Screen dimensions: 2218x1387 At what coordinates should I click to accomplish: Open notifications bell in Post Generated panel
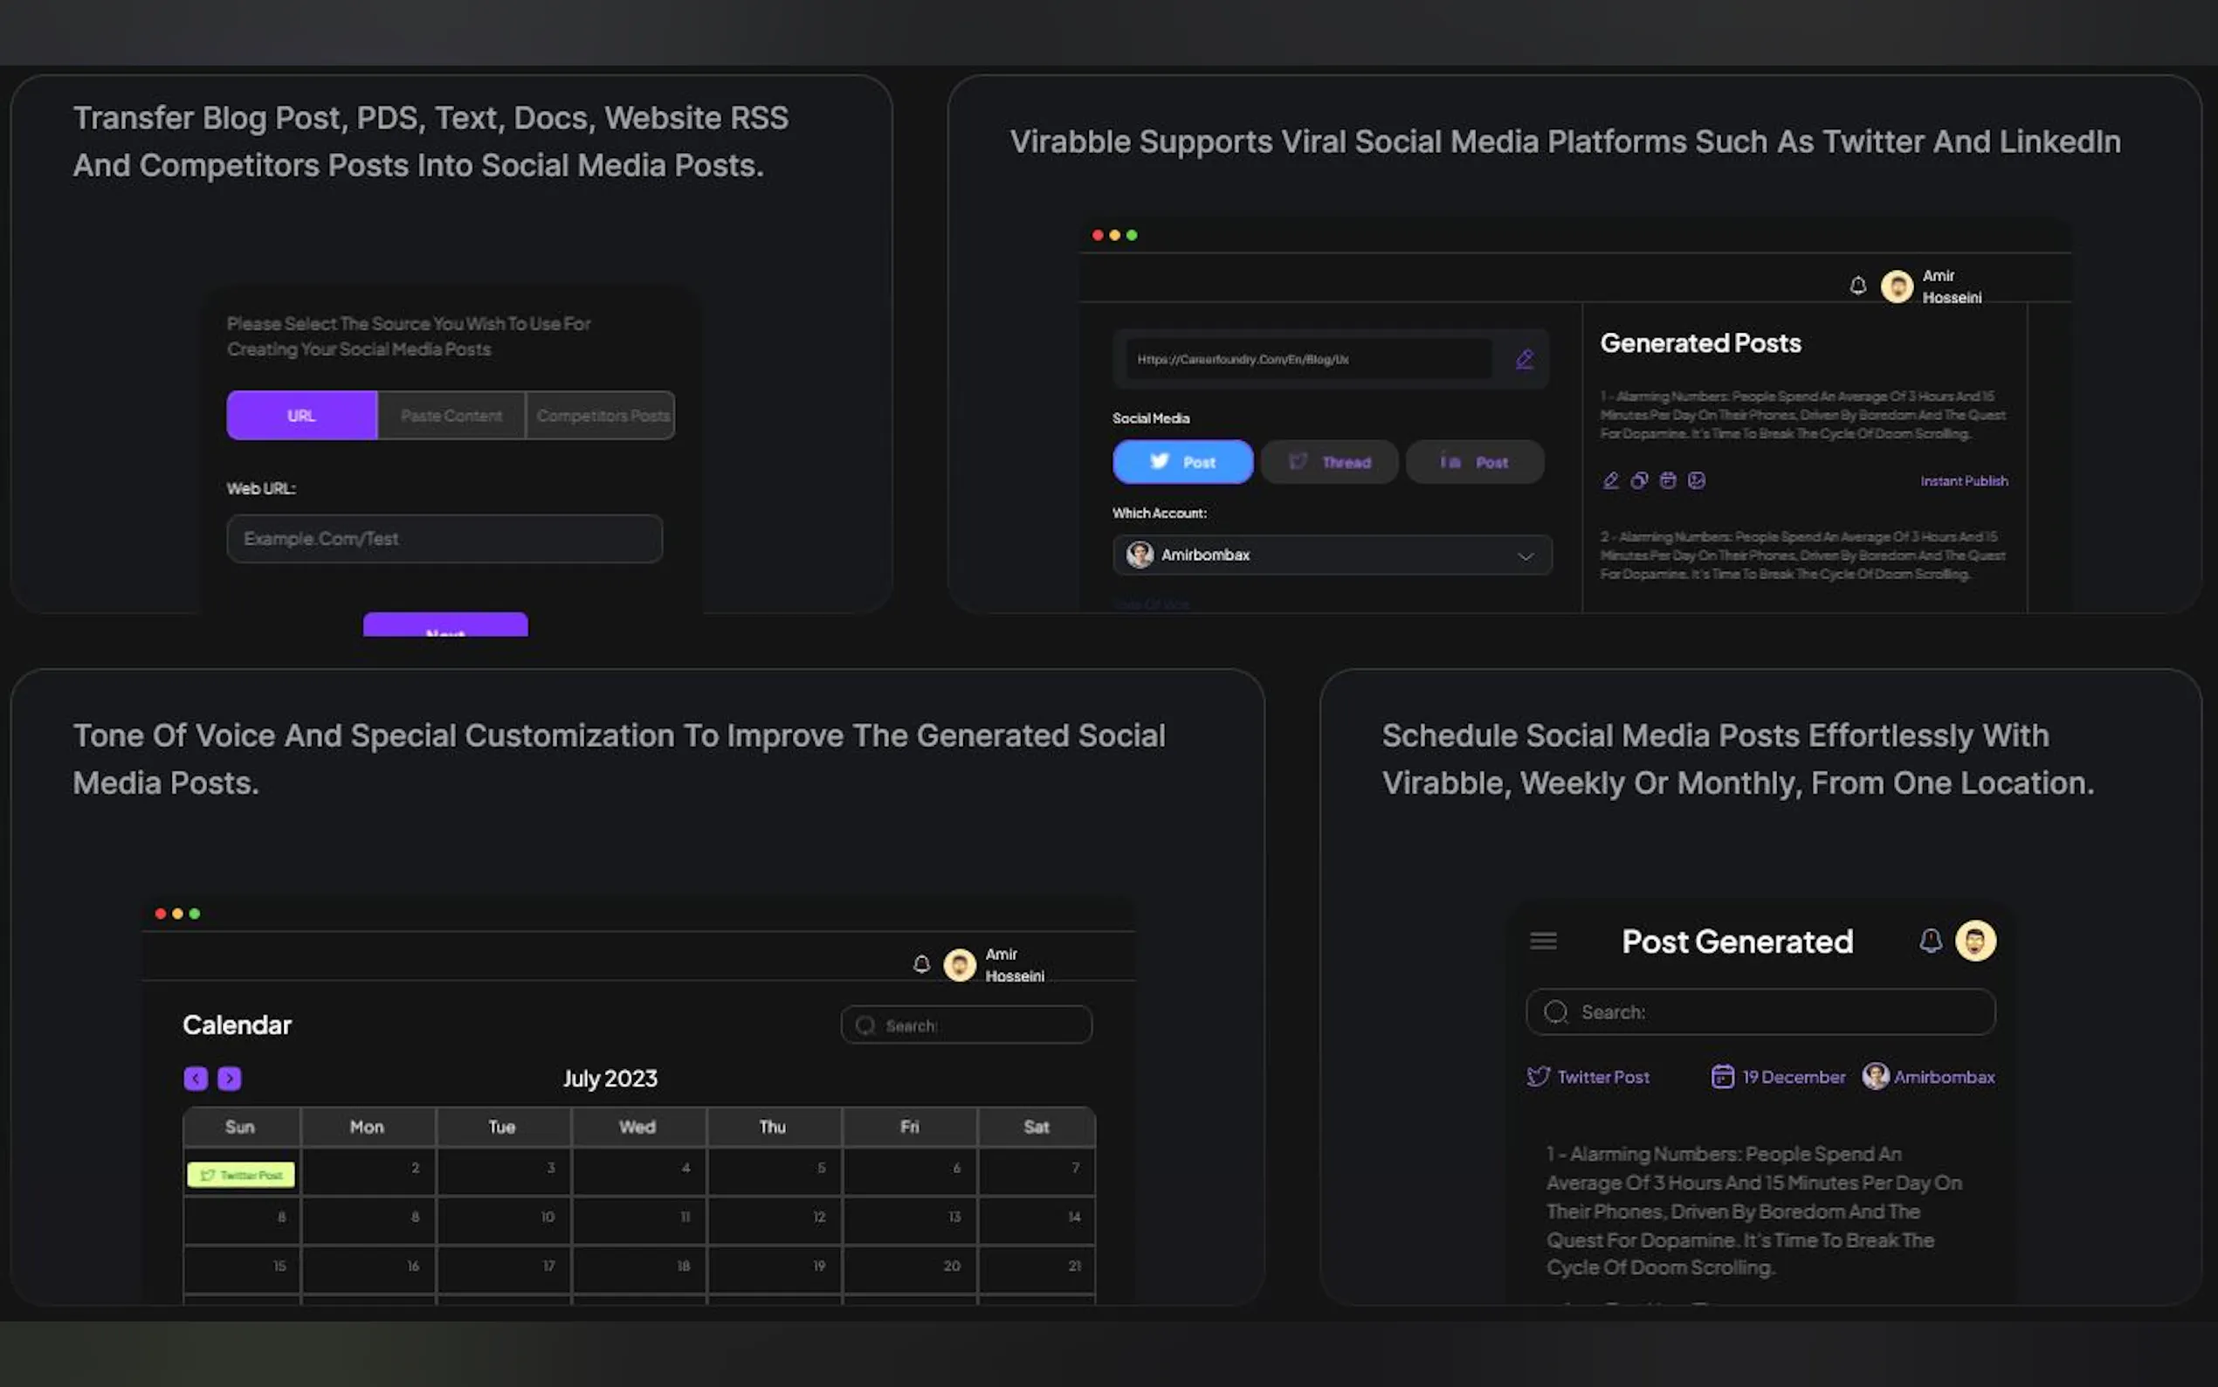click(x=1930, y=942)
